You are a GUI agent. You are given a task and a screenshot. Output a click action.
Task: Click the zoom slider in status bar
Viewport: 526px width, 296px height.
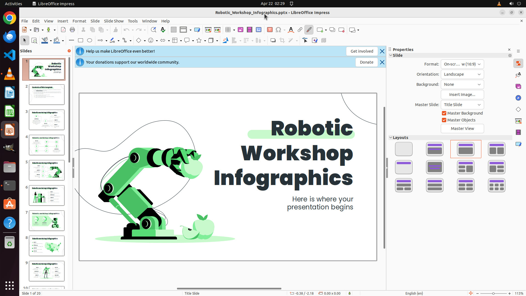(493, 293)
